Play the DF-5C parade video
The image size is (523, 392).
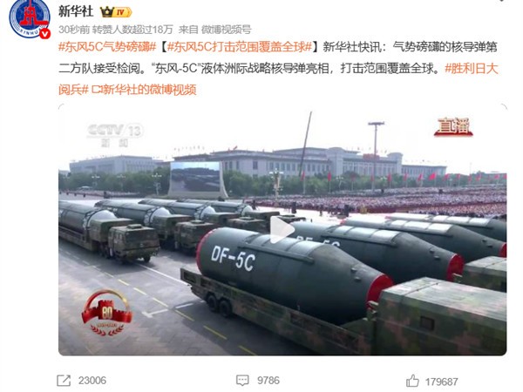(x=282, y=229)
